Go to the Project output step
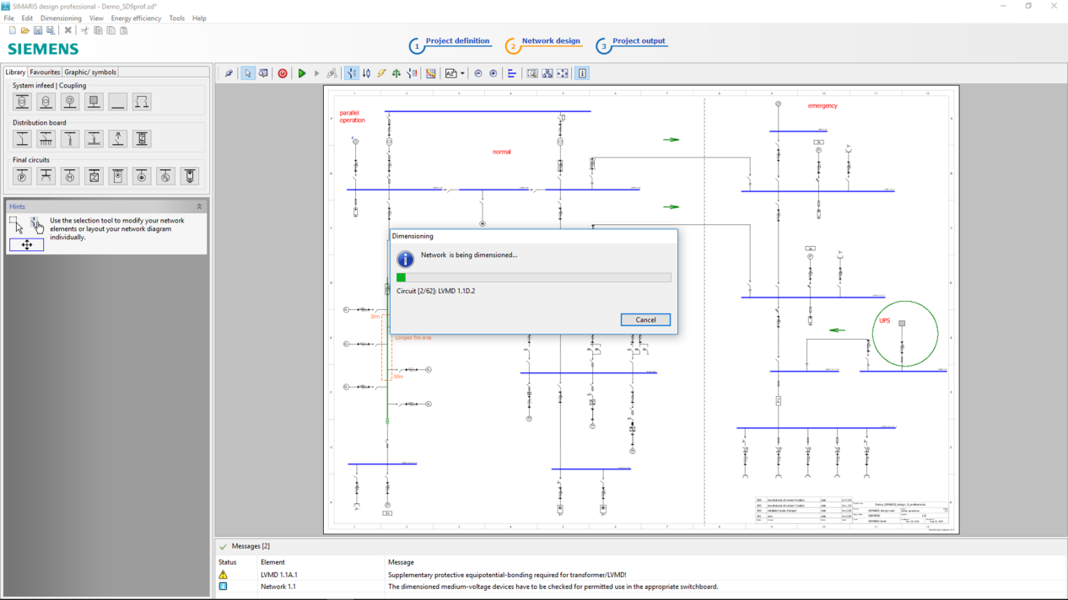The height and width of the screenshot is (600, 1068). pyautogui.click(x=638, y=41)
